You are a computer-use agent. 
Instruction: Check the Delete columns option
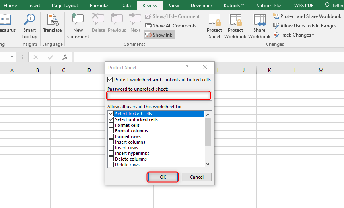111,159
